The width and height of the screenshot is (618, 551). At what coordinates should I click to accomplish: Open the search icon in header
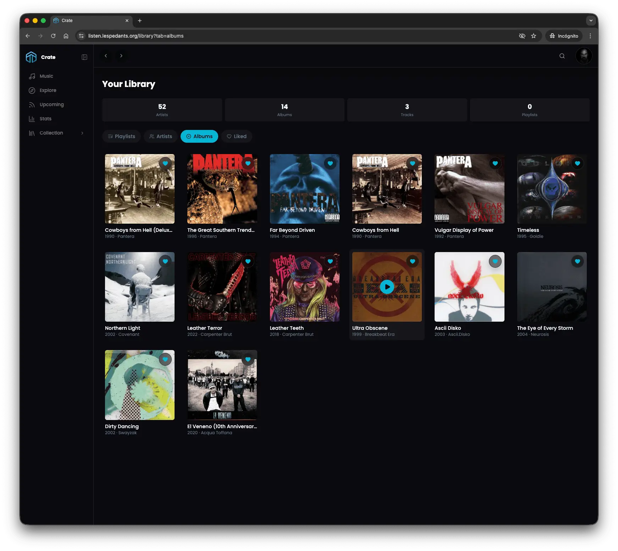[562, 56]
